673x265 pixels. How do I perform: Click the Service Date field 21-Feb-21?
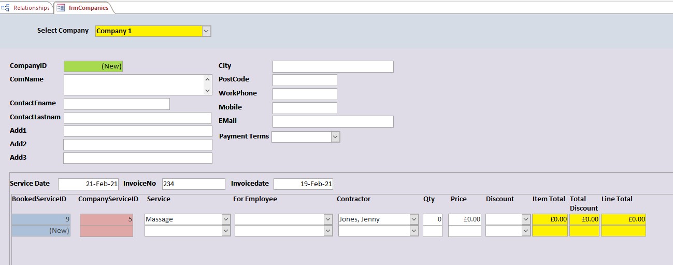point(89,184)
